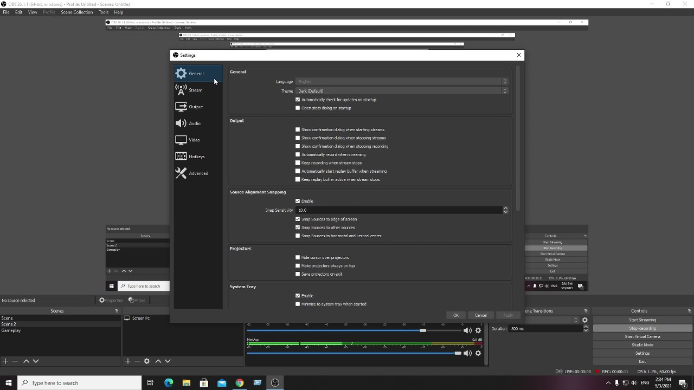Open the Output settings category

pyautogui.click(x=198, y=107)
